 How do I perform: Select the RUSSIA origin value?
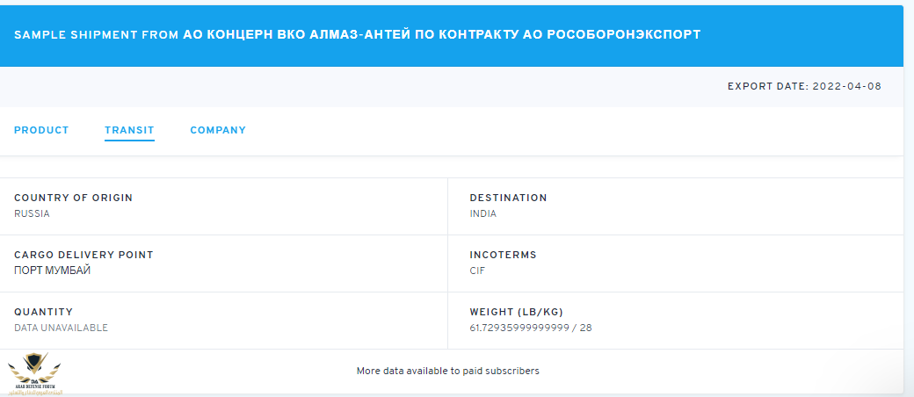point(32,213)
